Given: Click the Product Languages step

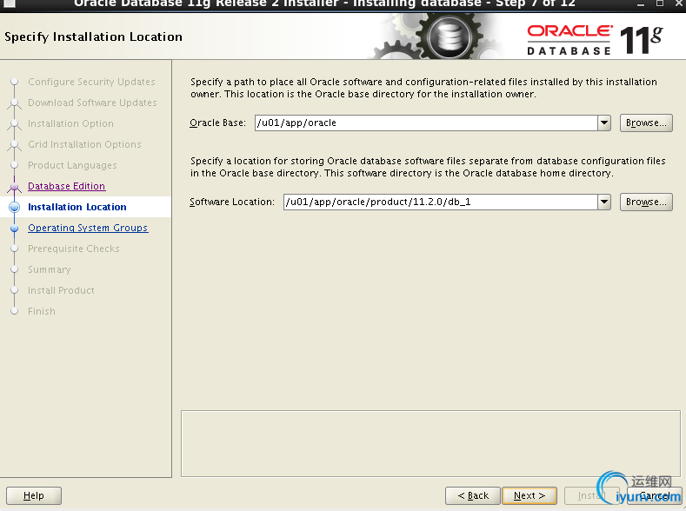Looking at the screenshot, I should [72, 165].
